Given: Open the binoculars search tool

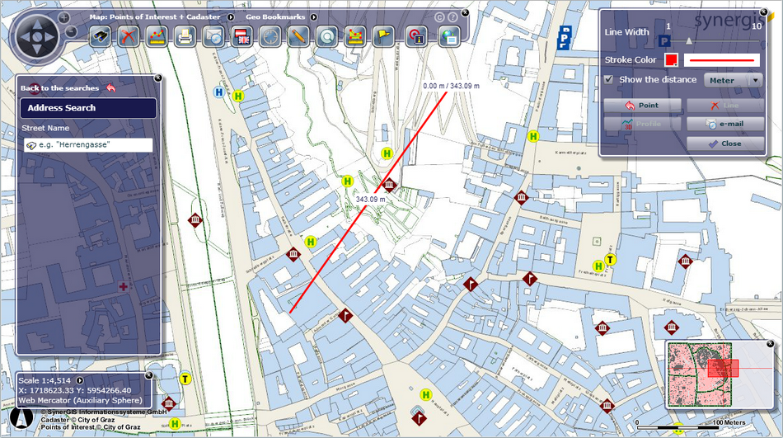Looking at the screenshot, I should tap(101, 35).
